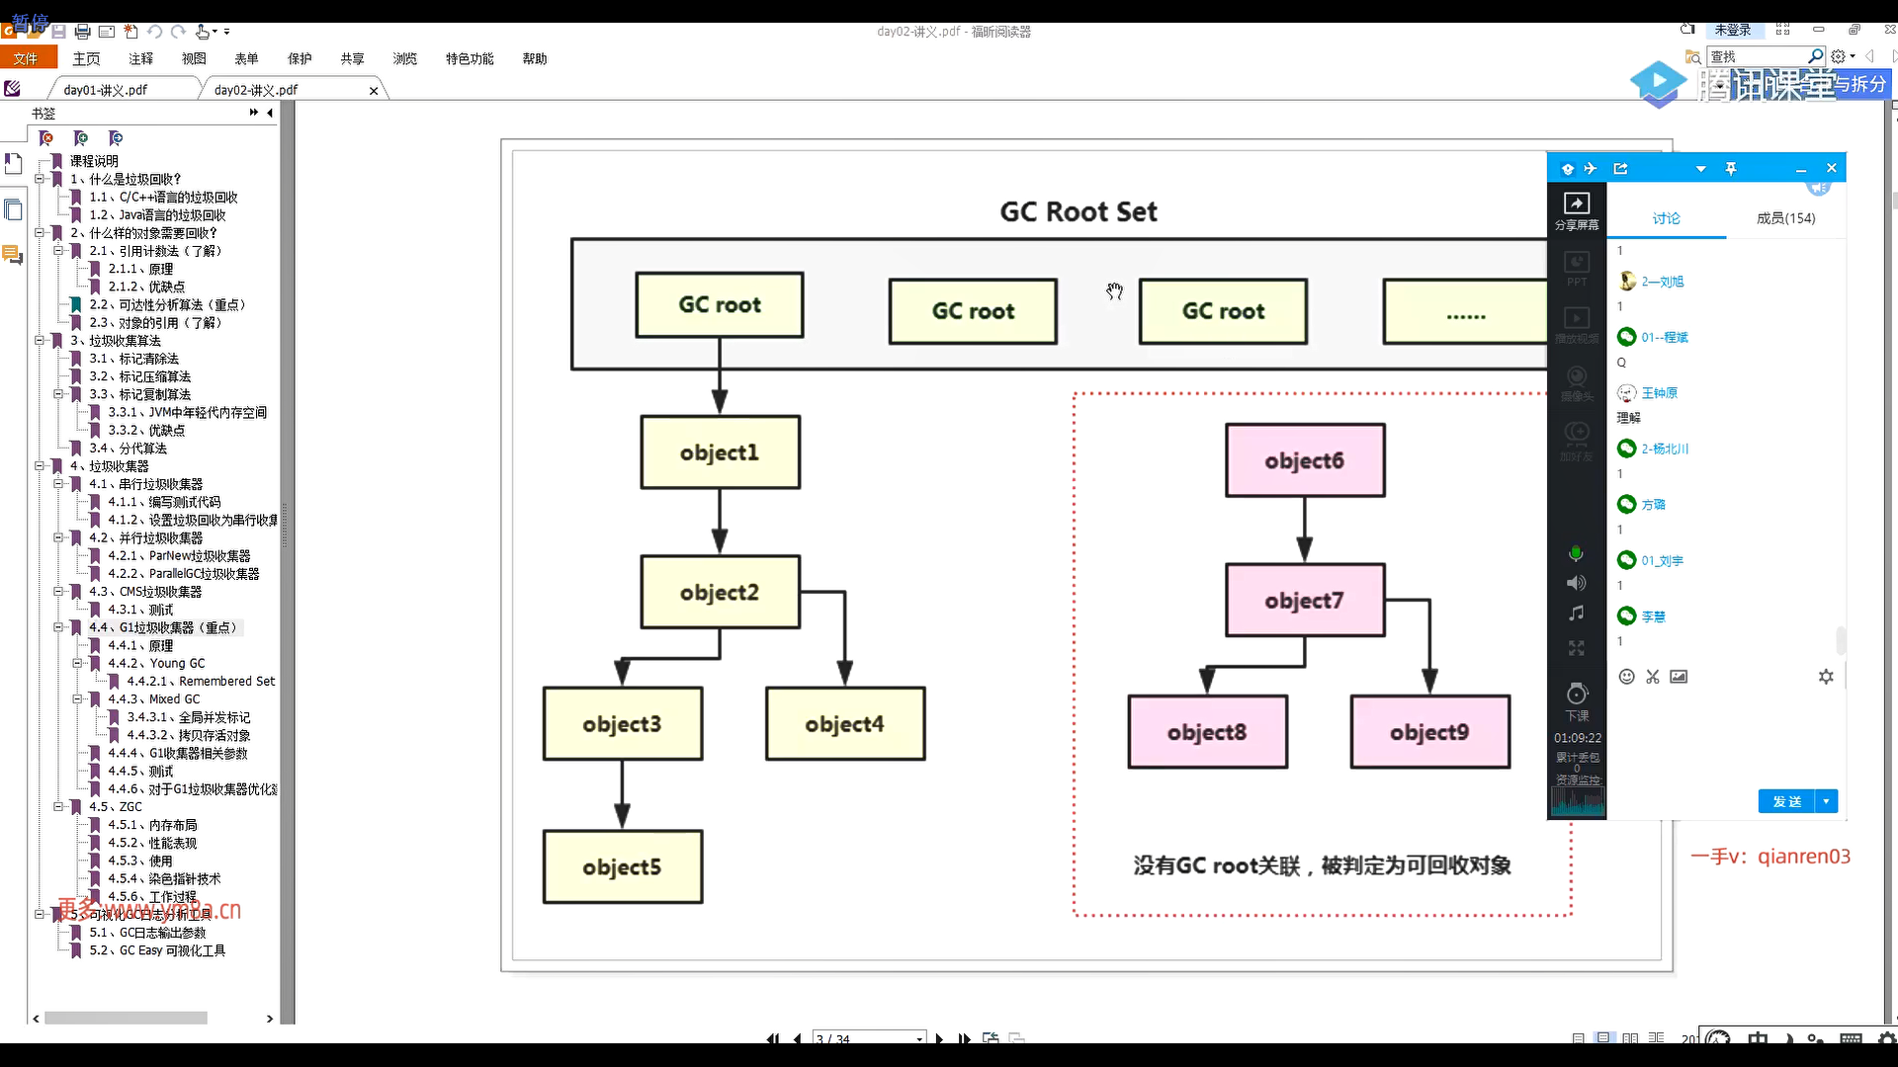Viewport: 1898px width, 1067px height.
Task: Click the print icon in quick toolbar
Action: click(x=83, y=32)
